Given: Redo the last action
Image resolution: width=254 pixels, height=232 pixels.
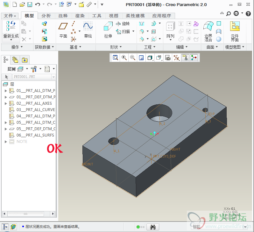Looking at the screenshot, I should (x=49, y=4).
